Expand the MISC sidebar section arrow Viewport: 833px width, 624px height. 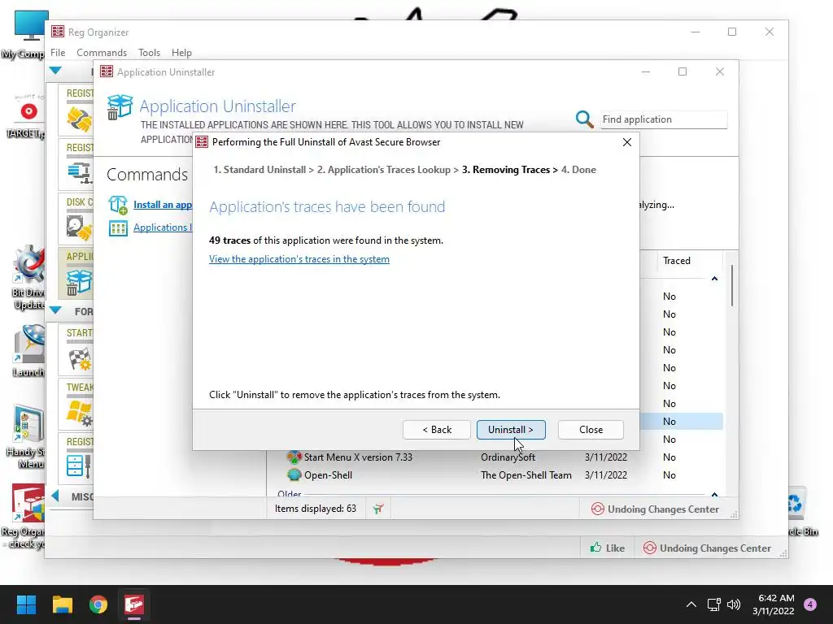[55, 496]
